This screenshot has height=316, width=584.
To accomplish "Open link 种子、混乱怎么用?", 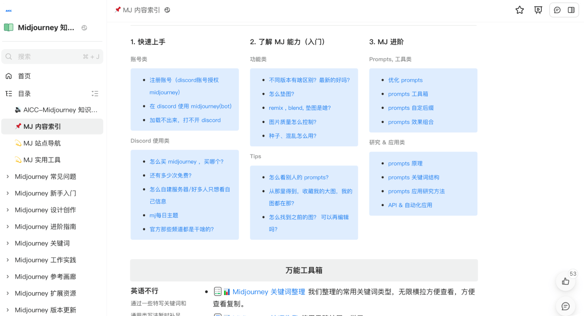I will pos(292,136).
